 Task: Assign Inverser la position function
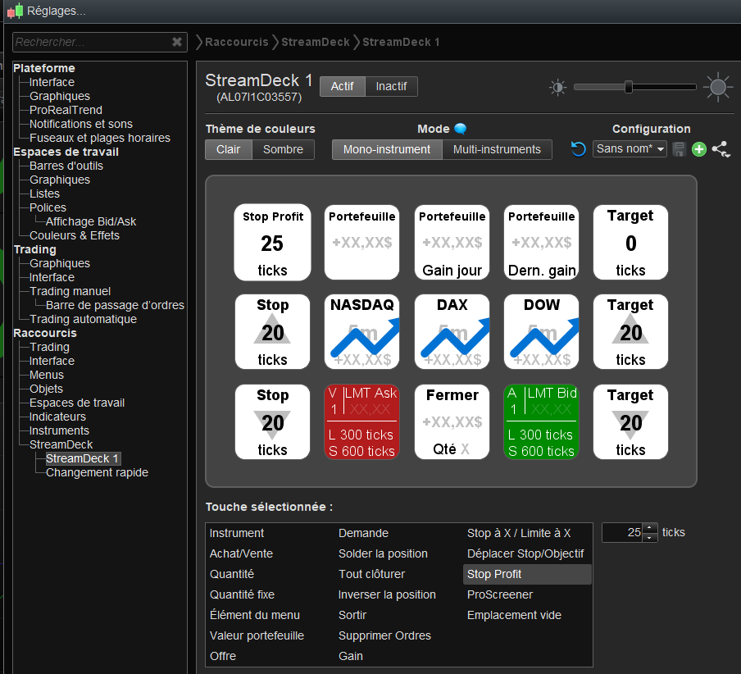(x=387, y=594)
